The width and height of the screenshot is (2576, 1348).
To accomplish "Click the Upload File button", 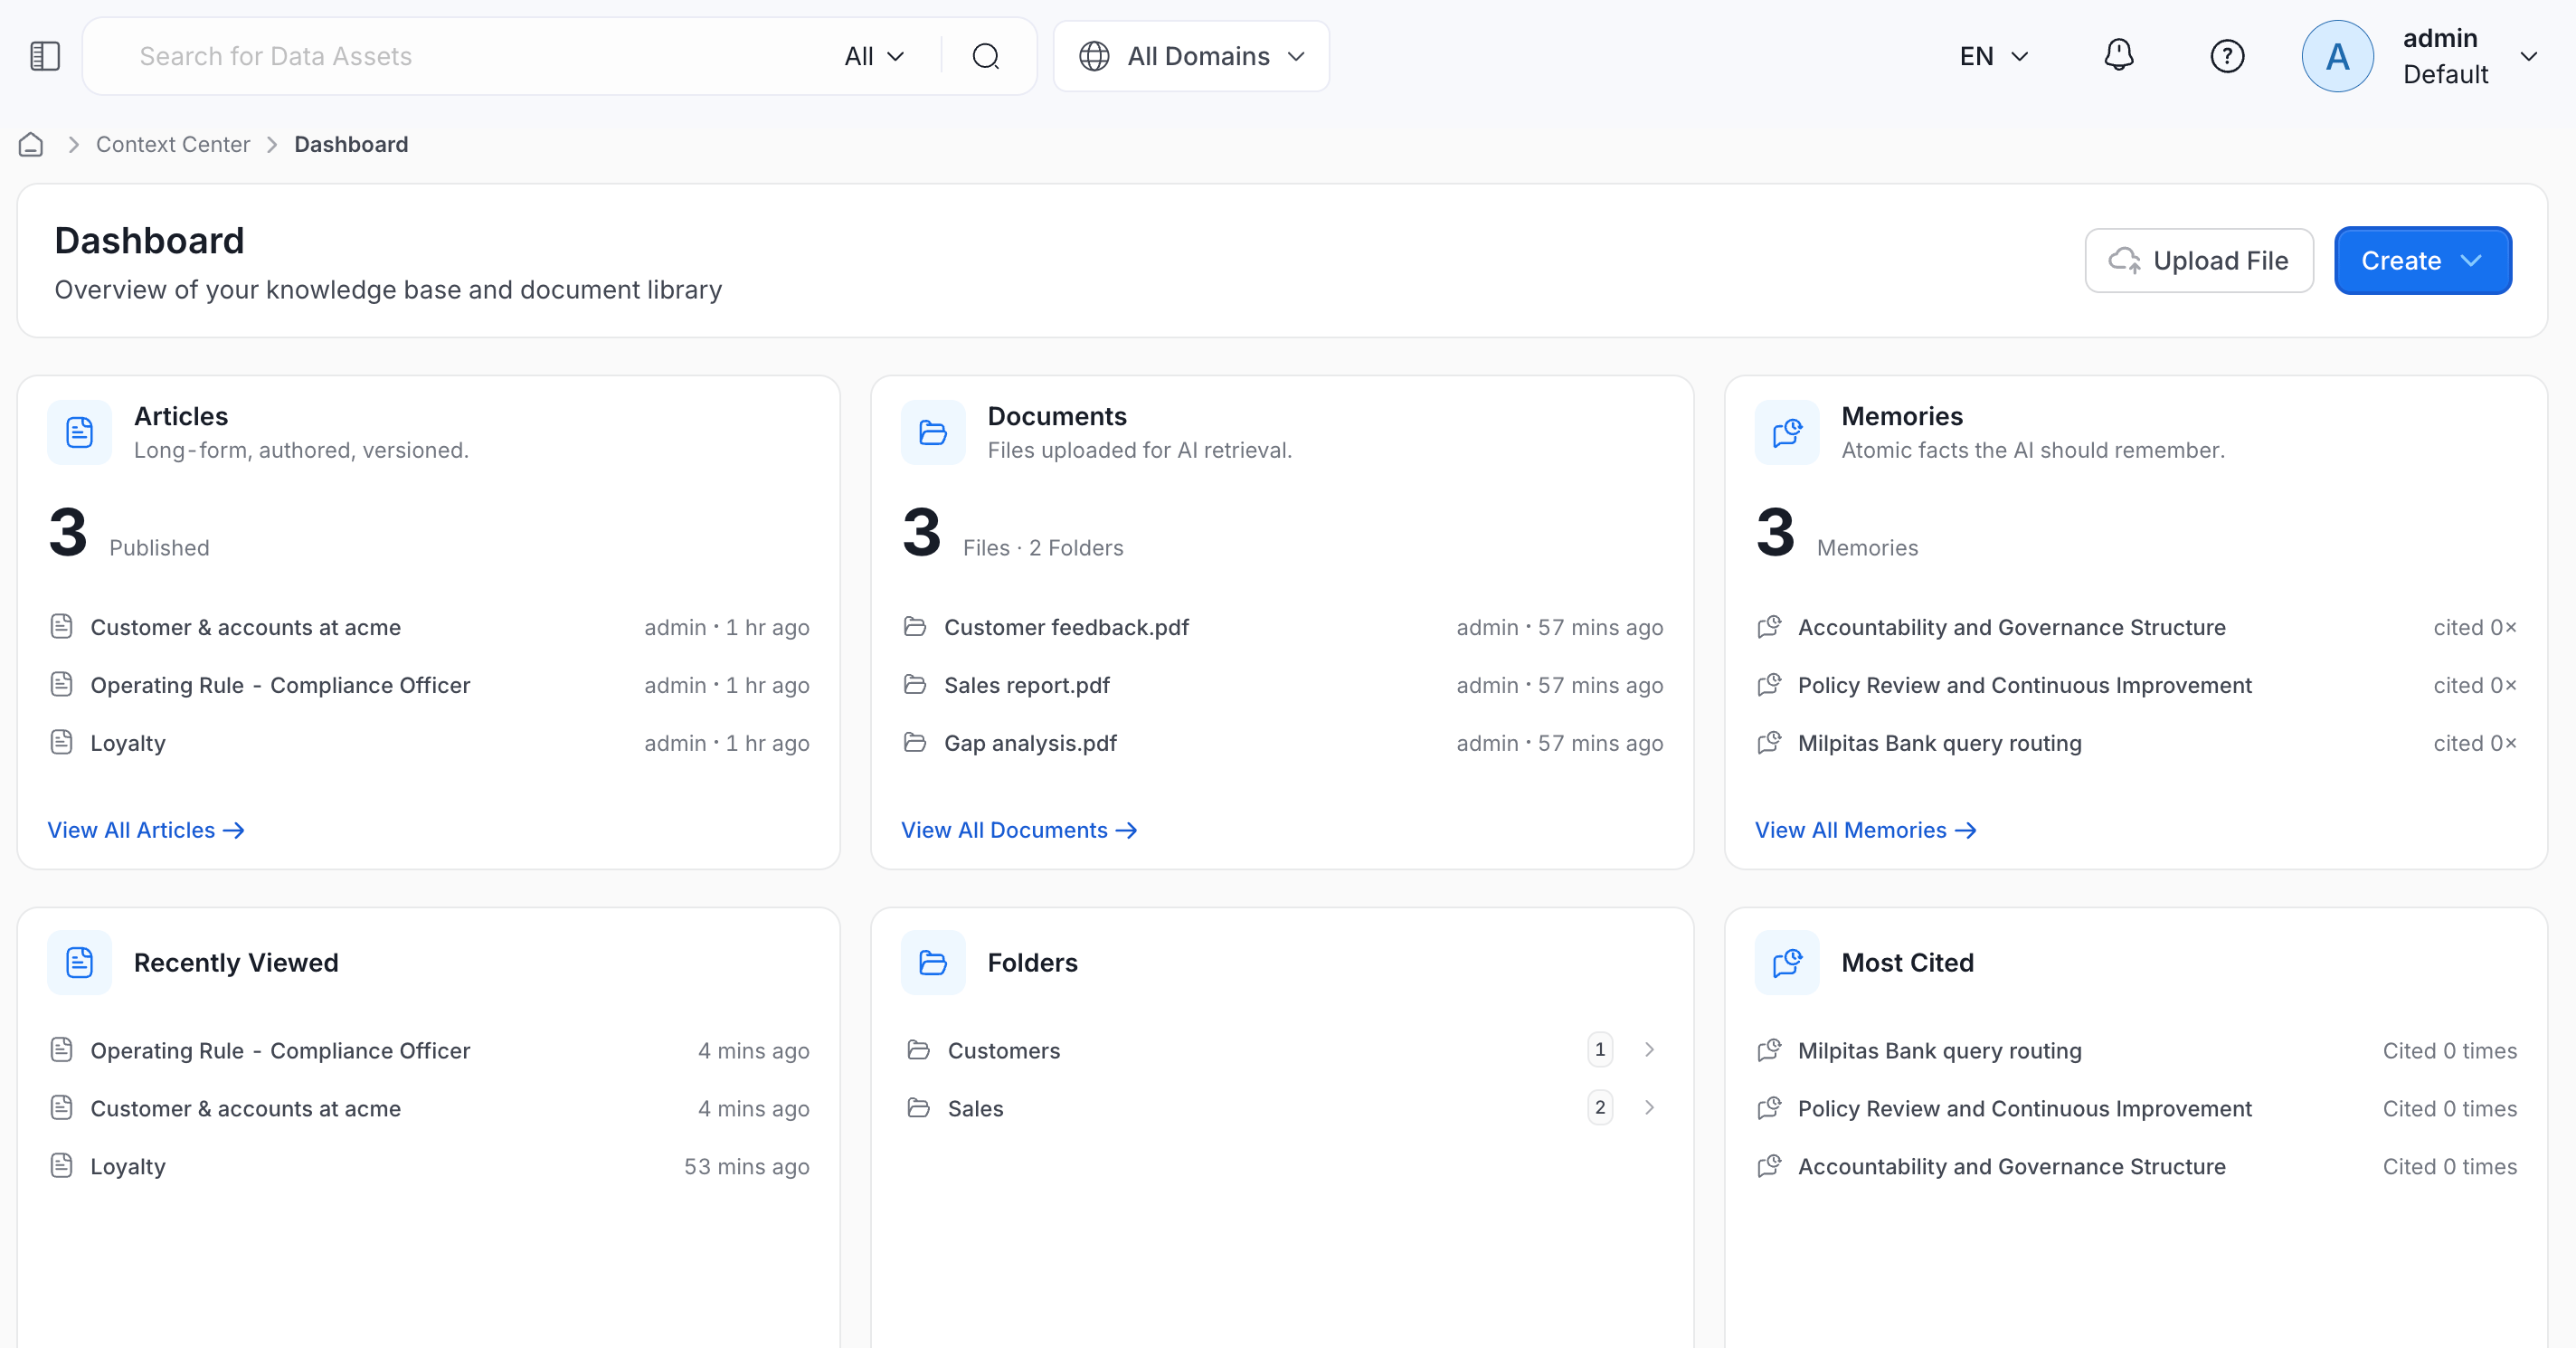I will point(2199,260).
